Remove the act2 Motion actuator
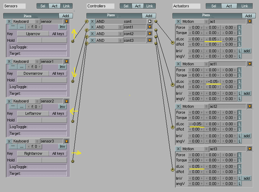 coord(178,106)
